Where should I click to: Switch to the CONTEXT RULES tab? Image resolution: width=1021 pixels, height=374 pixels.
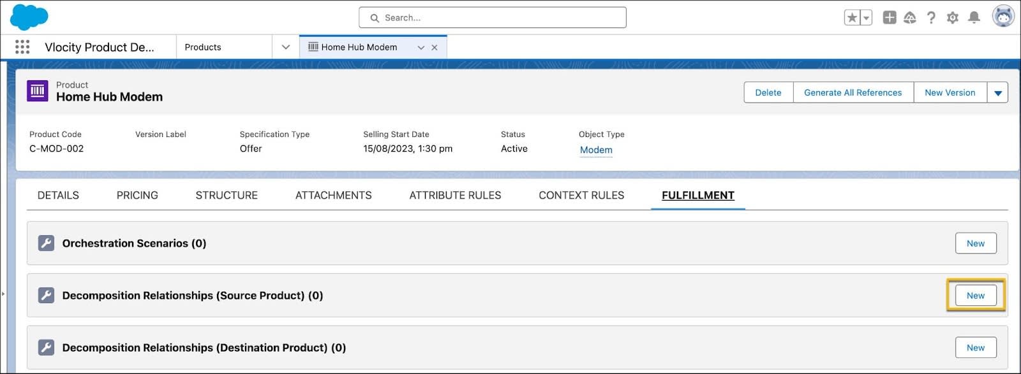point(581,195)
